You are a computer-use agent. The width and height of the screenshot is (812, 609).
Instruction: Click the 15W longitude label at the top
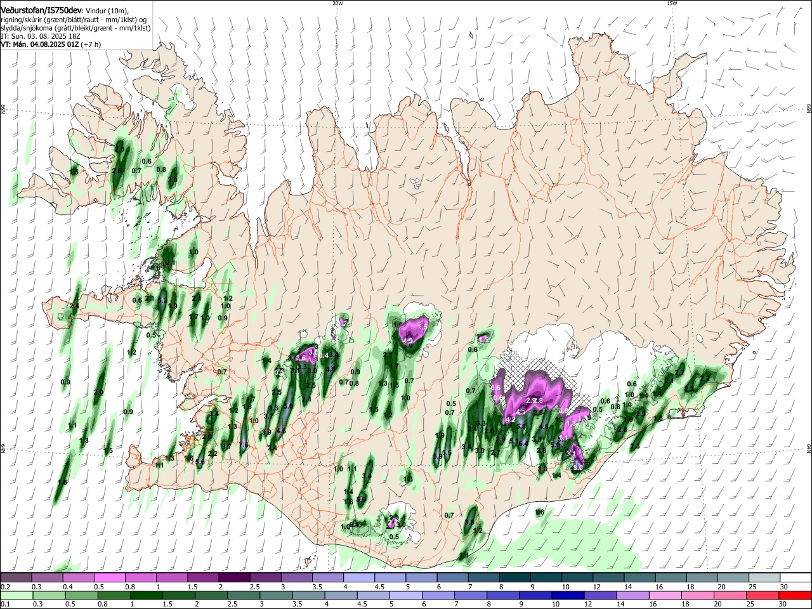pos(672,3)
